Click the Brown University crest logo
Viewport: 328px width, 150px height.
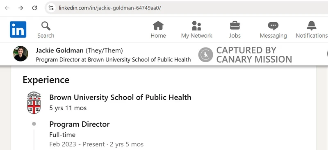[x=34, y=103]
